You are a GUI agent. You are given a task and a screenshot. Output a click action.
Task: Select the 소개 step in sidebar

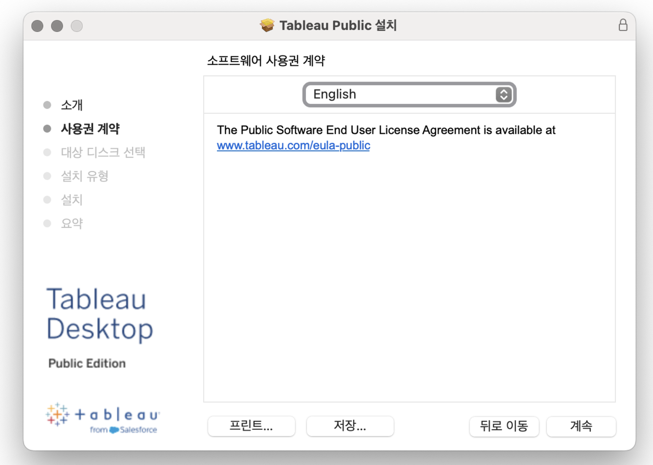click(71, 105)
